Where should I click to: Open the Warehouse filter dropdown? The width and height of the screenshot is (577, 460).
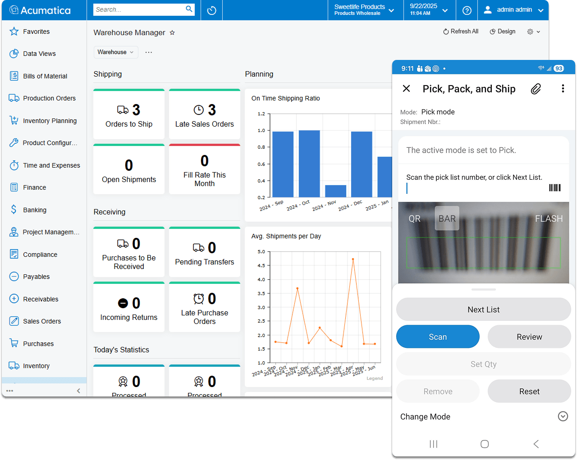click(116, 52)
